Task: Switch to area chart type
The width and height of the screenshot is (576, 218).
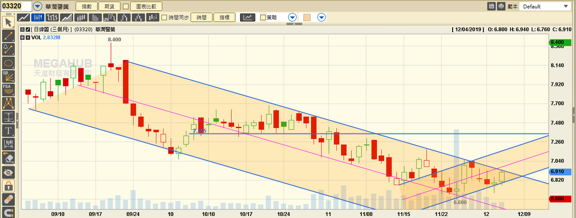Action: tap(67, 17)
